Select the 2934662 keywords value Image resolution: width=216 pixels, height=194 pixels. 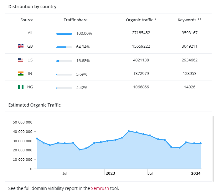click(x=190, y=60)
